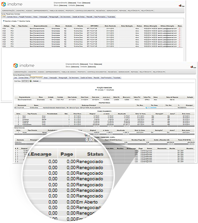This screenshot has width=198, height=223.
Task: Switch to Atraso tab in front window
Action: click(45, 78)
